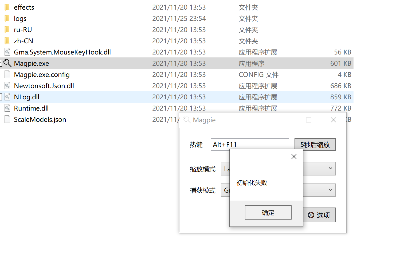
Task: Select the file name ScaleModels.json
Action: 40,119
